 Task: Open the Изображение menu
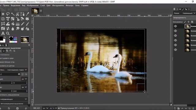33,5
